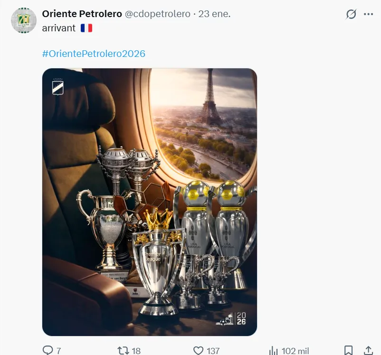
Task: Click Oriente Petrolero display name
Action: tap(80, 14)
